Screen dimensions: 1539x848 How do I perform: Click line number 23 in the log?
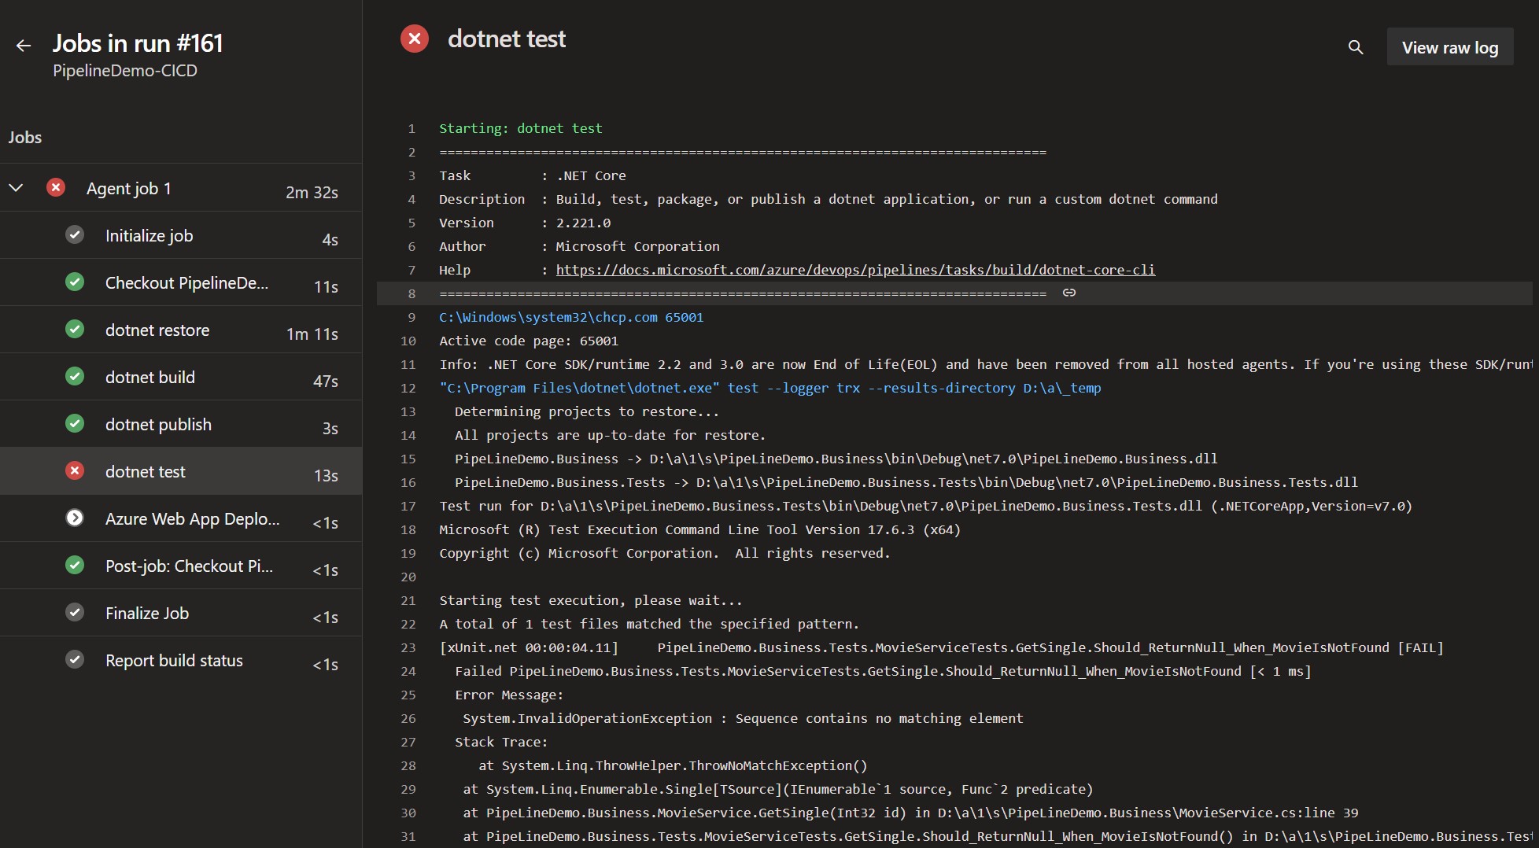[408, 647]
